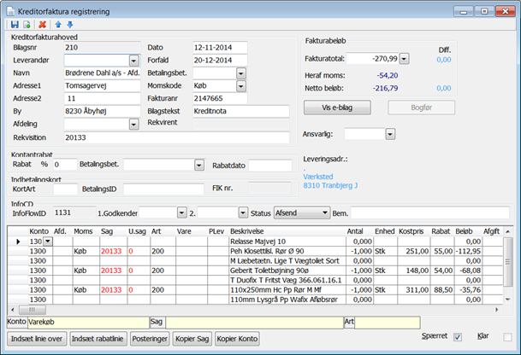Viewport: 521px width, 355px height.
Task: Click the Dato input field
Action: point(219,47)
